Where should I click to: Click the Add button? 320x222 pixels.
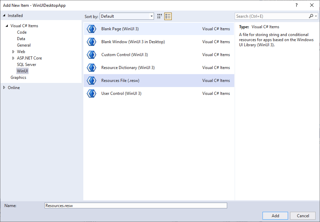click(275, 216)
